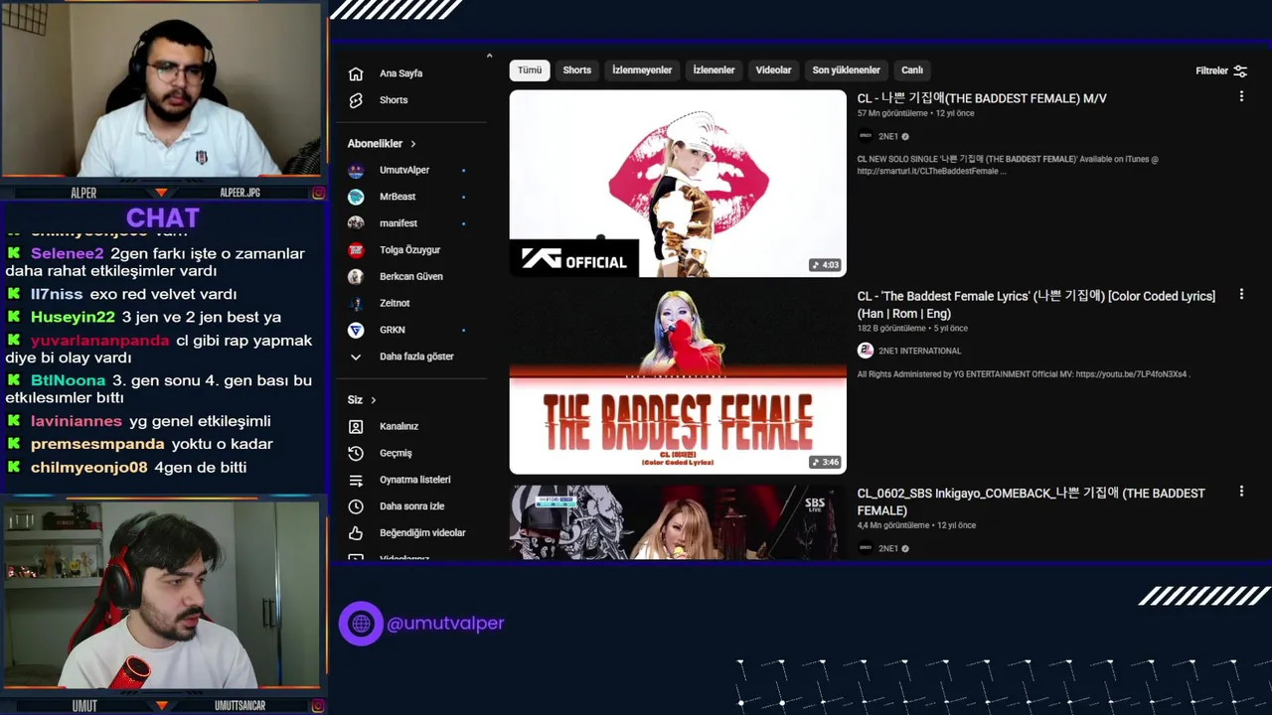Image resolution: width=1272 pixels, height=715 pixels.
Task: Play the YG Official M/V thumbnail
Action: (678, 184)
